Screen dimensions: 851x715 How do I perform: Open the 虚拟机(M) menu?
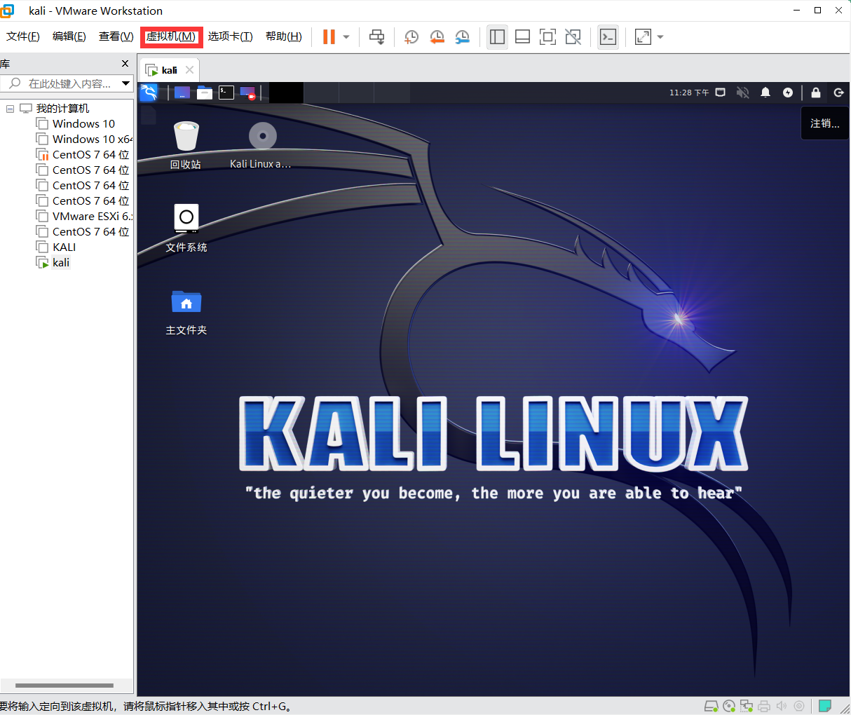tap(171, 36)
